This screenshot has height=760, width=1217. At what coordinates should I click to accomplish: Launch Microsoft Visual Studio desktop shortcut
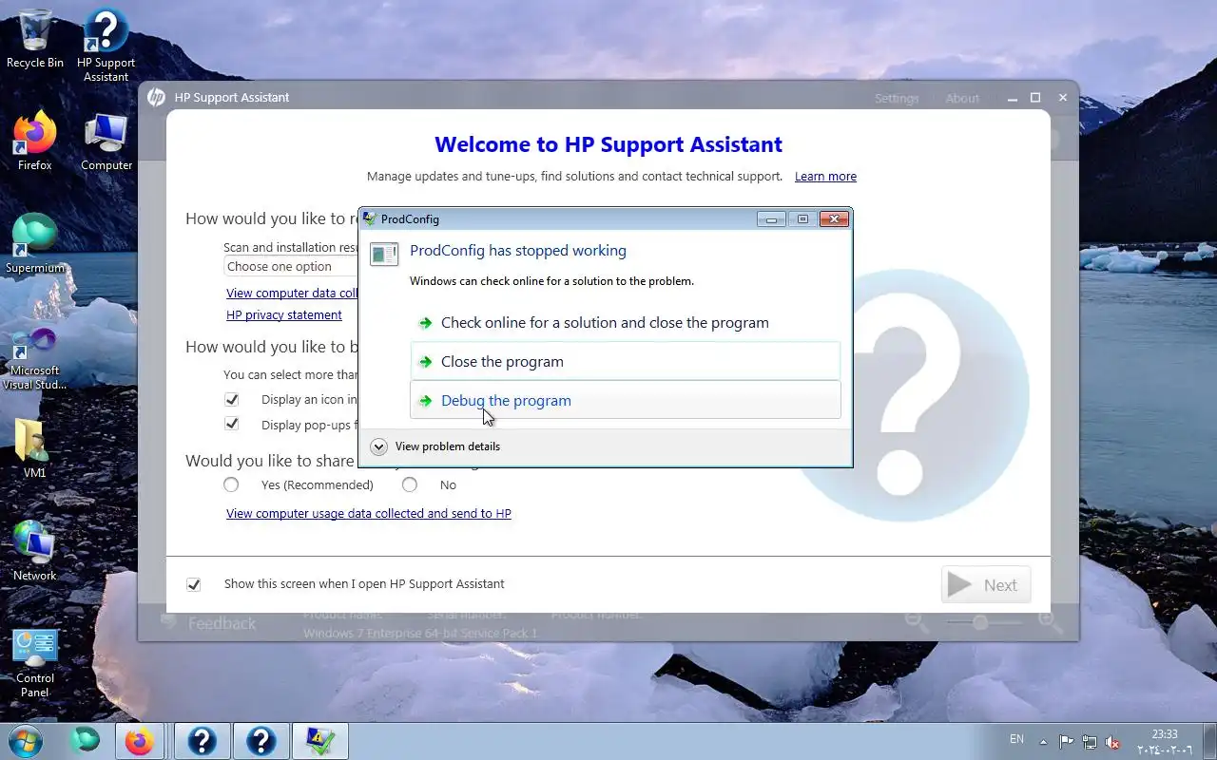(35, 358)
